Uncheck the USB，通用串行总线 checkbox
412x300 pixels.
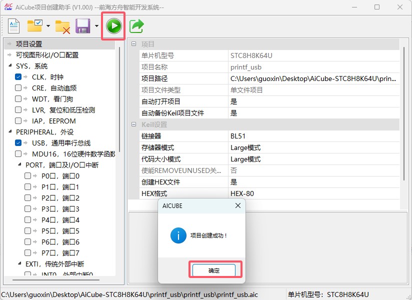point(18,143)
